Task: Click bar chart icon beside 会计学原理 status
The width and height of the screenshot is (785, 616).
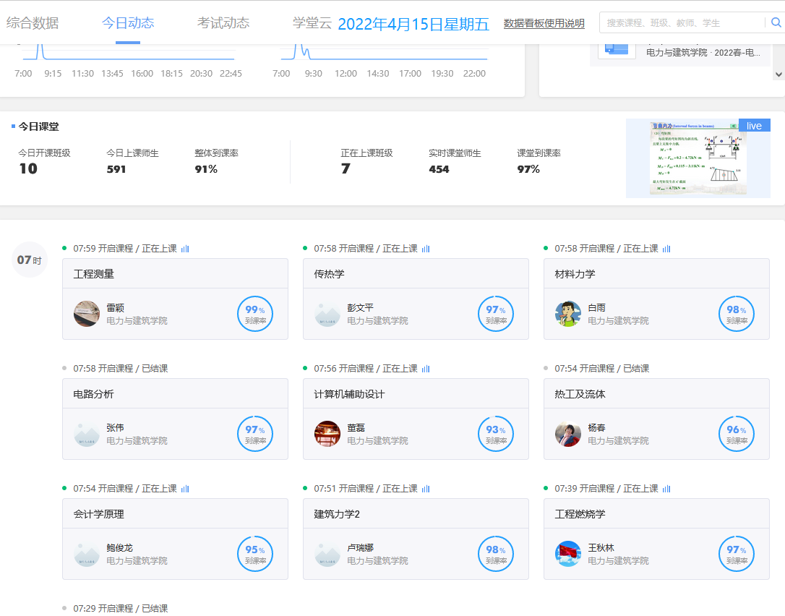Action: (x=185, y=489)
